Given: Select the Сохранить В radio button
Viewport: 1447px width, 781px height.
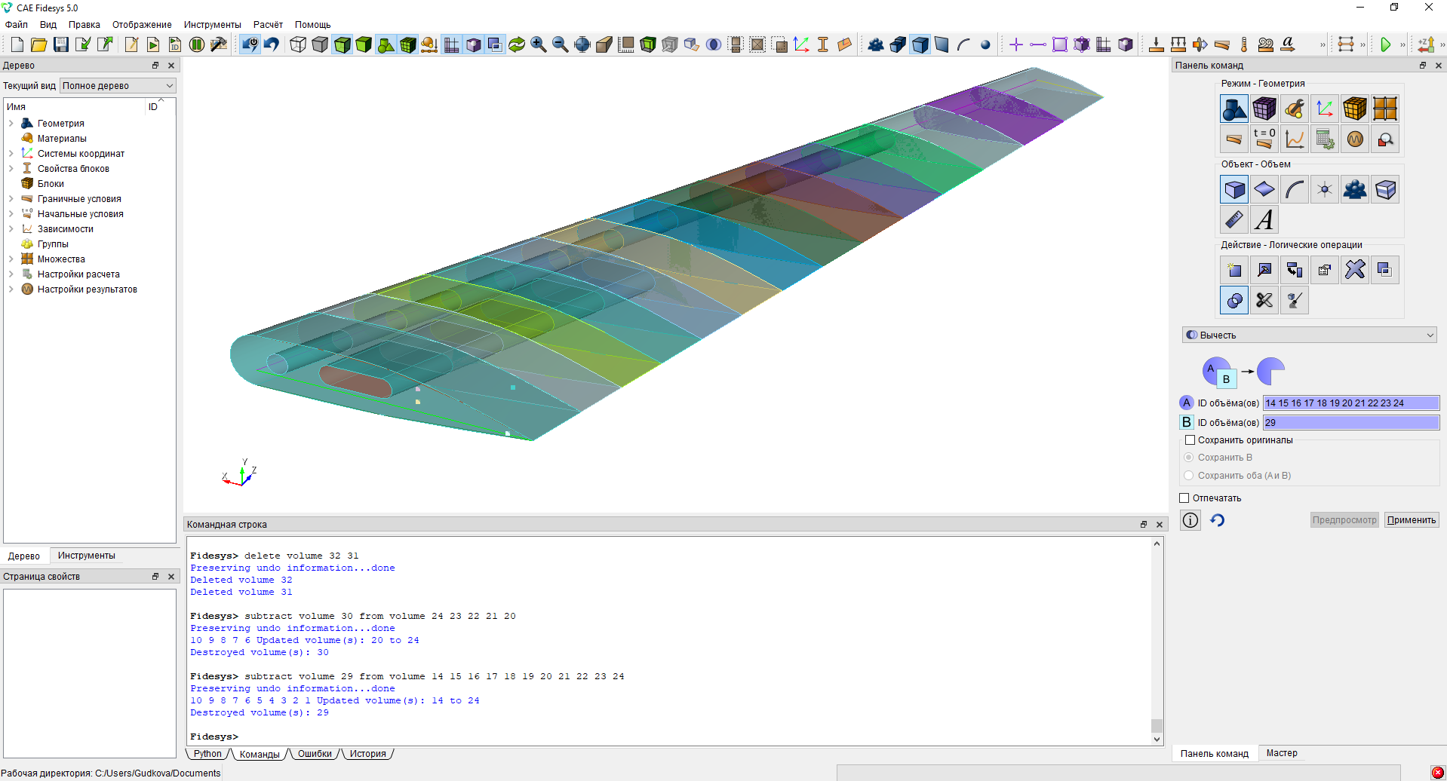Looking at the screenshot, I should pyautogui.click(x=1189, y=458).
